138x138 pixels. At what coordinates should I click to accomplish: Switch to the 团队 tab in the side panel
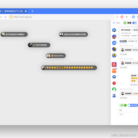tap(116, 23)
